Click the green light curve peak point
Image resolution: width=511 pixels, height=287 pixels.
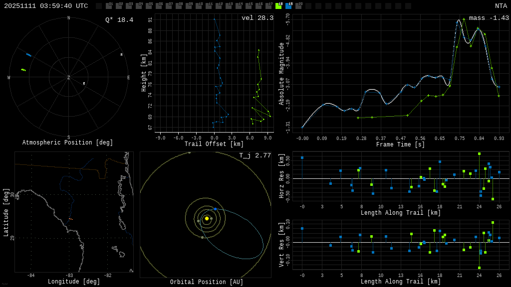(x=464, y=19)
